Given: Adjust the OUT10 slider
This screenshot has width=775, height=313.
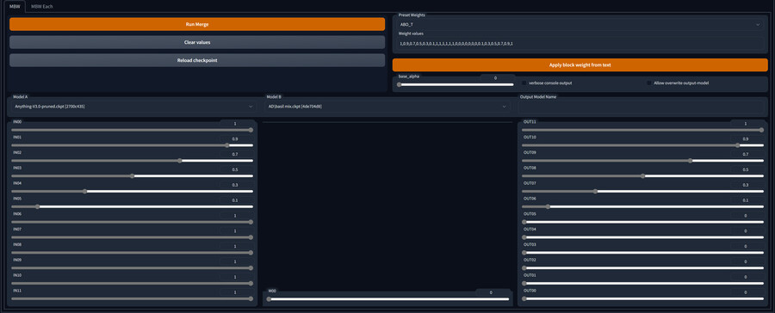Looking at the screenshot, I should (643, 145).
